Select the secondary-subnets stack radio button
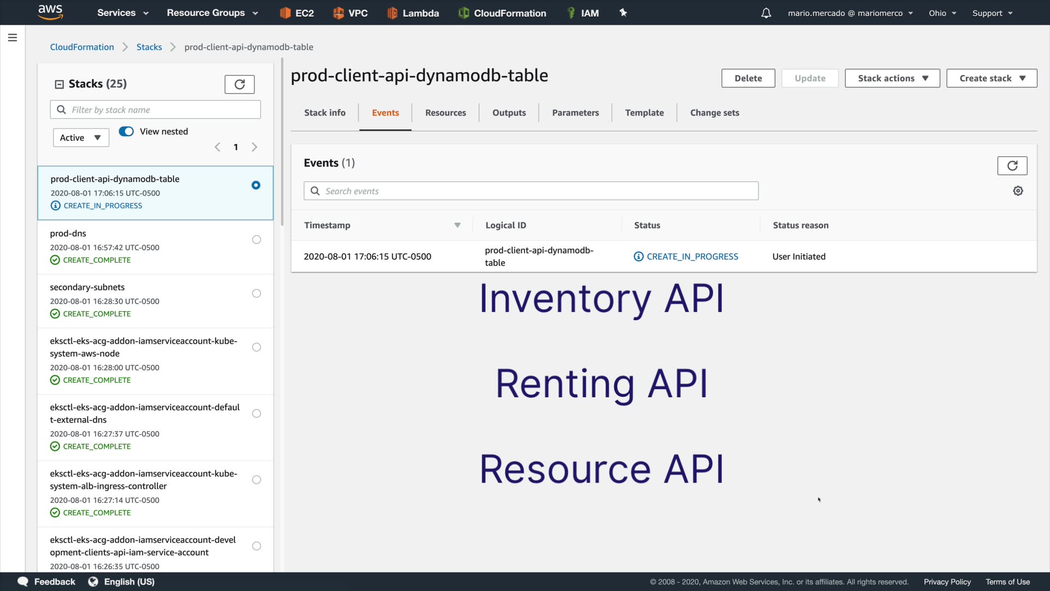This screenshot has height=591, width=1050. [256, 293]
